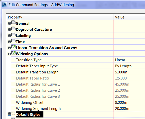Expand the Labeling category
Image resolution: width=145 pixels, height=119 pixels.
[x=9, y=36]
